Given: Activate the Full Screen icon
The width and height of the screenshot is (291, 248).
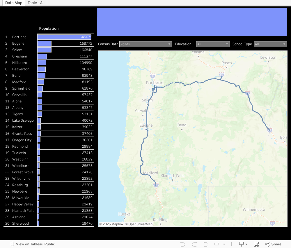Looking at the screenshot, I should pos(256,244).
